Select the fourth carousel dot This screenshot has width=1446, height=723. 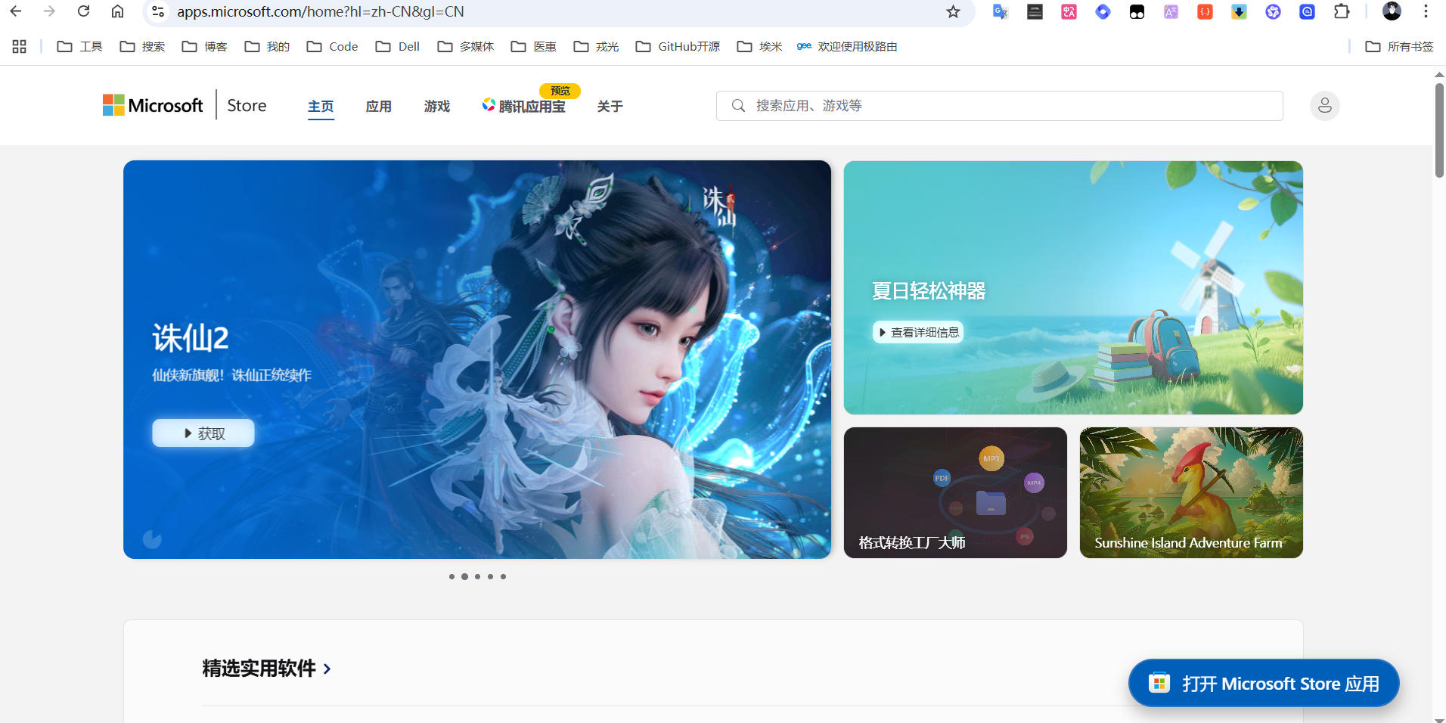(490, 576)
